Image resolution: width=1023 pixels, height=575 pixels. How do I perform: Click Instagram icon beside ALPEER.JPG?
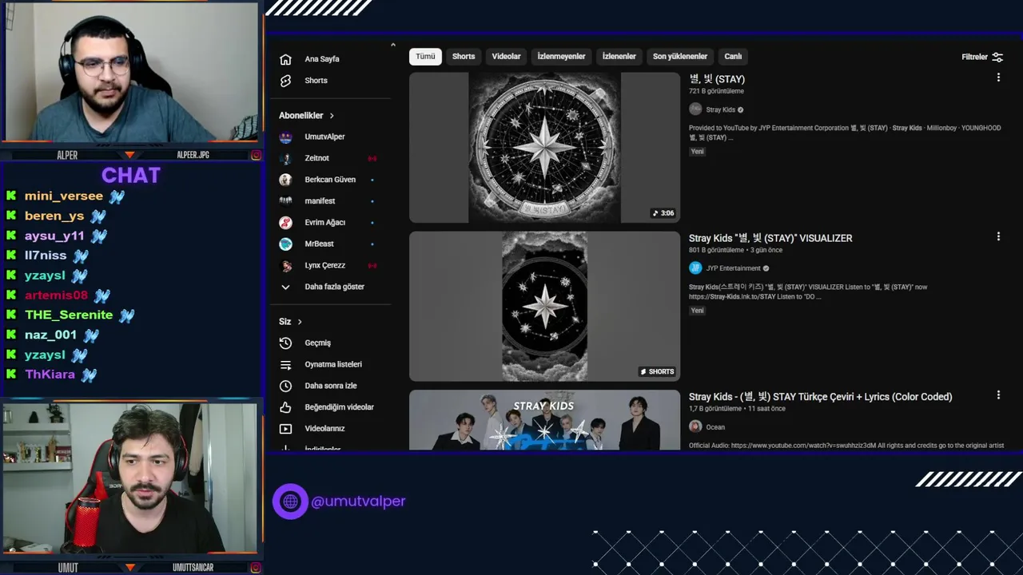pos(256,155)
